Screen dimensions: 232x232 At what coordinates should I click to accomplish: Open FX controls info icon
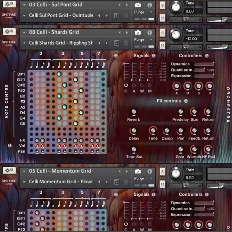tap(186, 101)
